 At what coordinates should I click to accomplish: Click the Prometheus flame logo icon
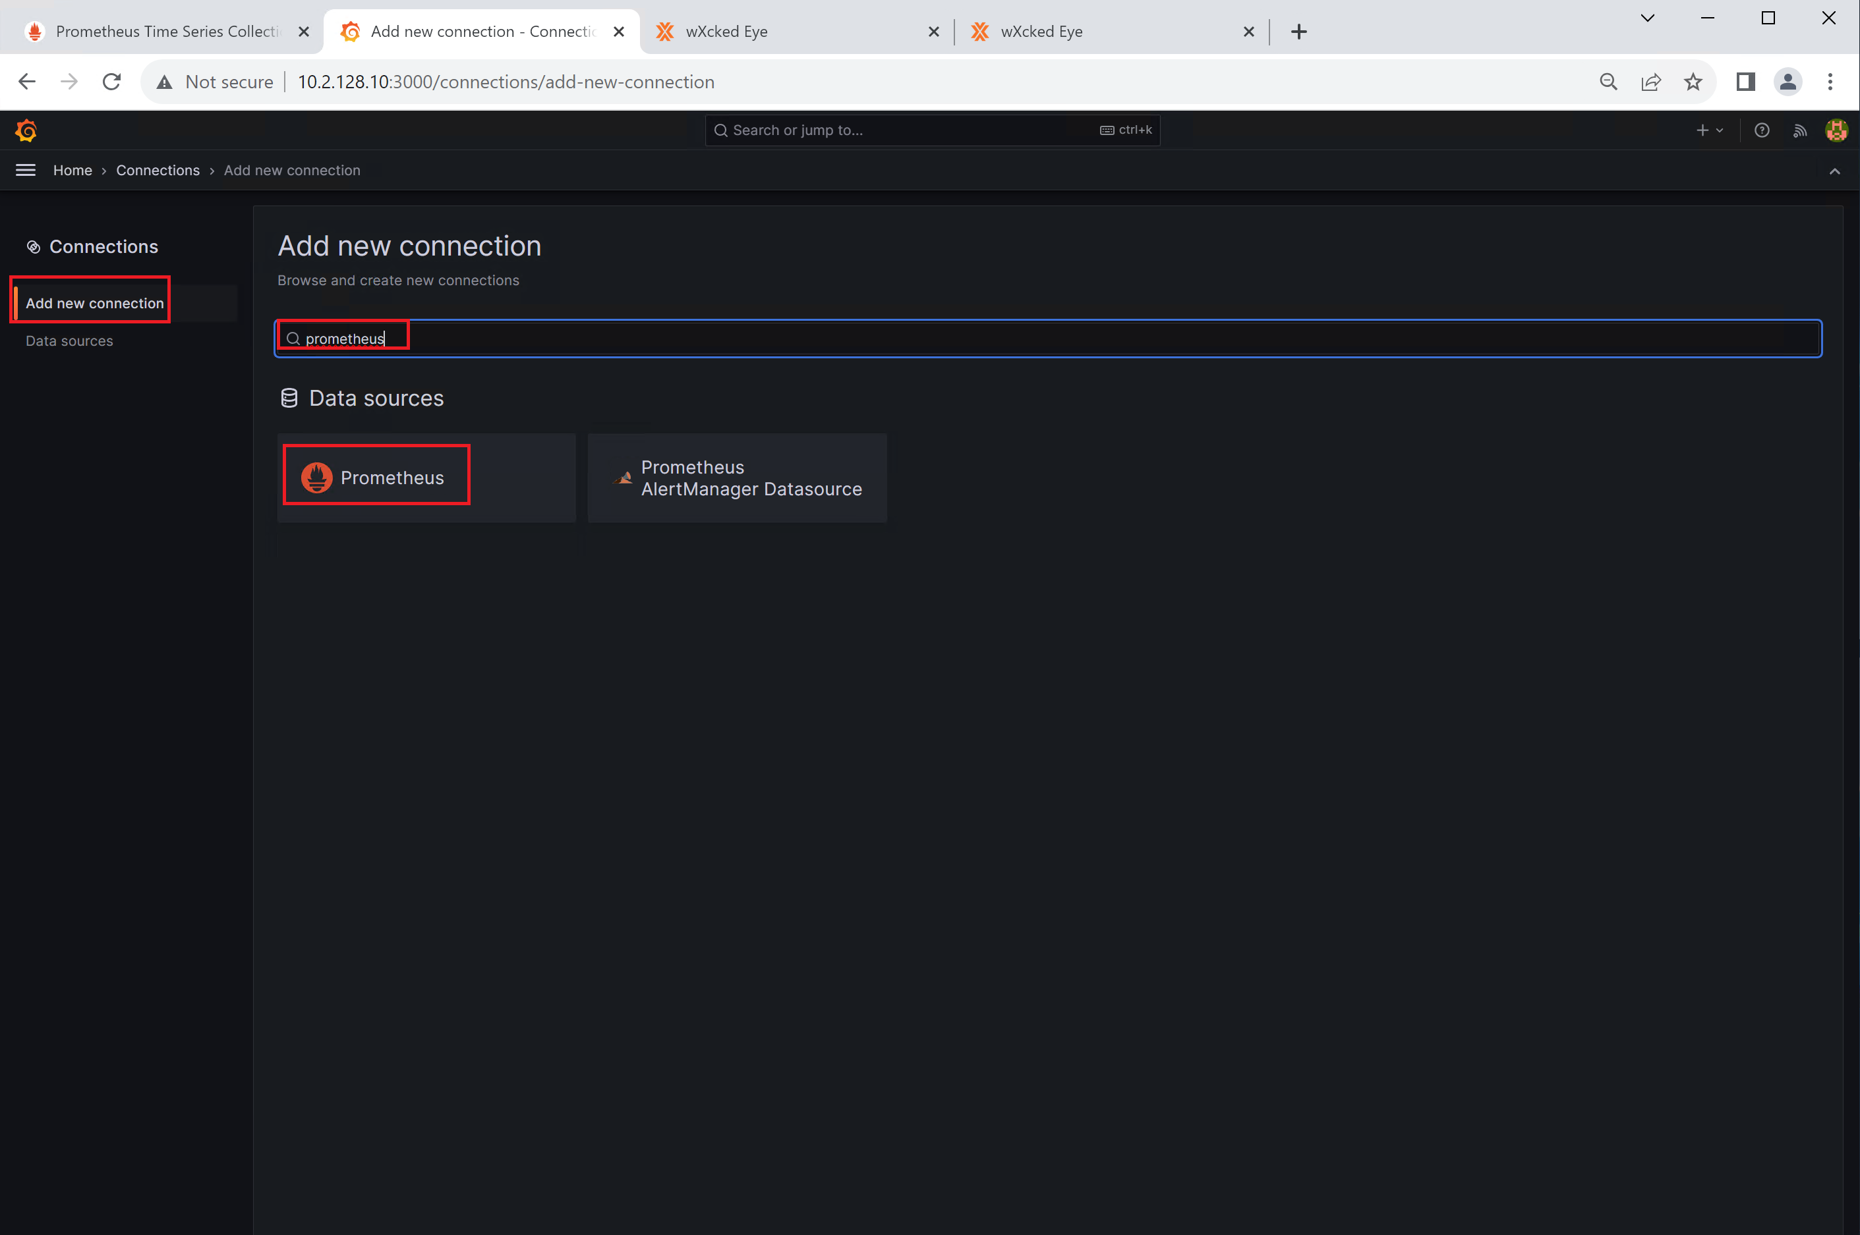(x=317, y=478)
